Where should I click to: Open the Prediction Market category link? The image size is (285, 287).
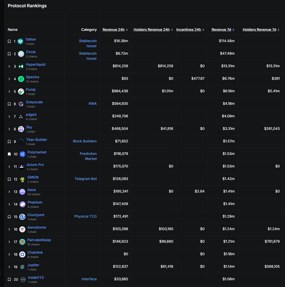coord(88,156)
